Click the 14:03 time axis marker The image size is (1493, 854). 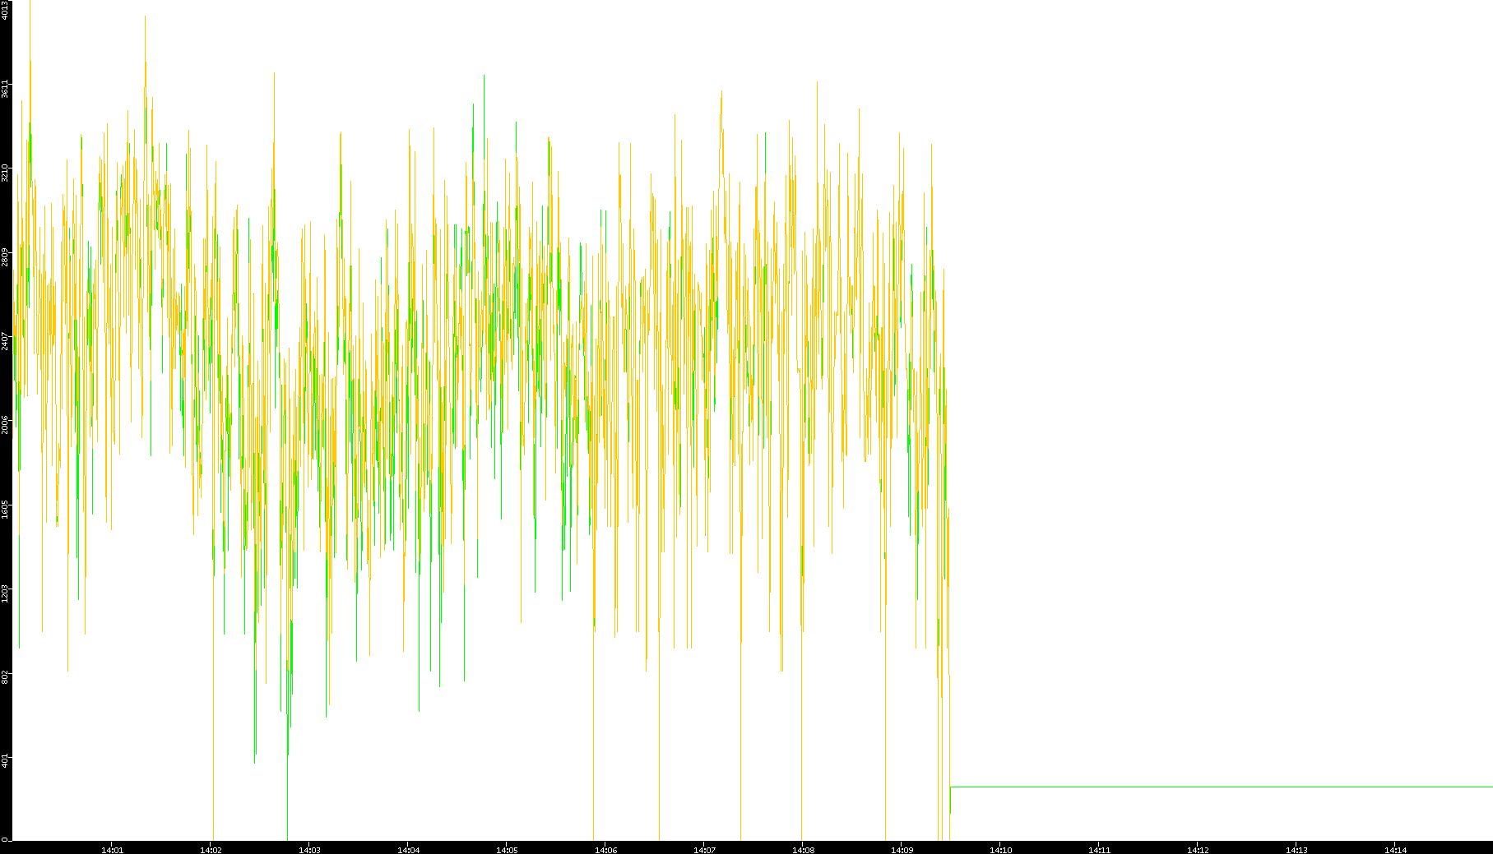click(x=309, y=849)
